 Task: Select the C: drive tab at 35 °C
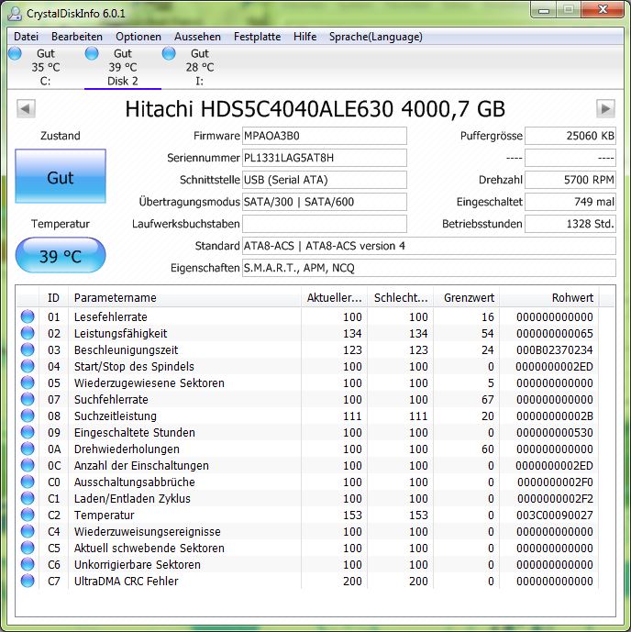[46, 67]
